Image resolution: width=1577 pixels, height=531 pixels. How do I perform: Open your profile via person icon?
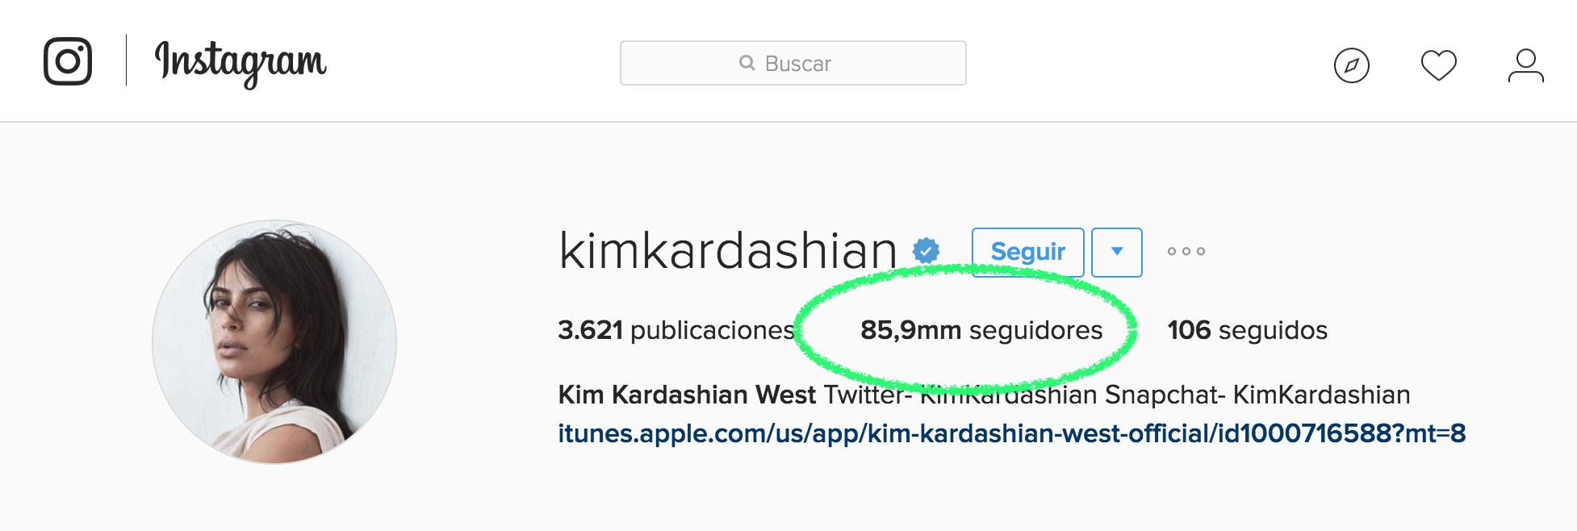point(1526,65)
